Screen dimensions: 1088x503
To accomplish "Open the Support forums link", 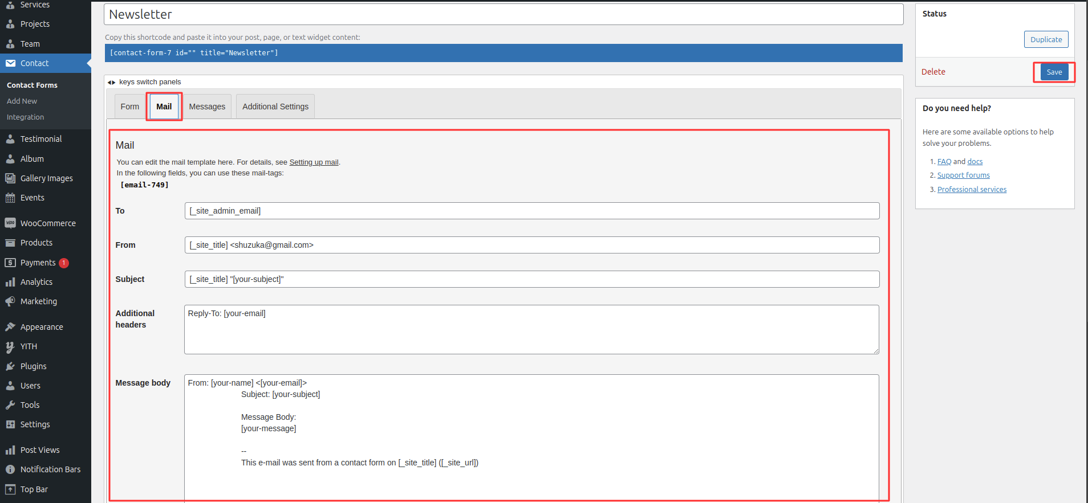I will (964, 175).
